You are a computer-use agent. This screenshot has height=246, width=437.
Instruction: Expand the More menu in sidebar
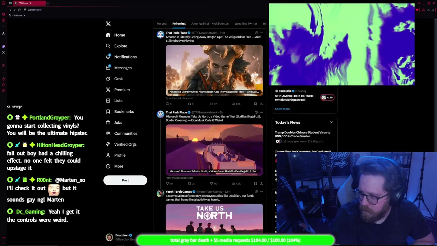[115, 166]
